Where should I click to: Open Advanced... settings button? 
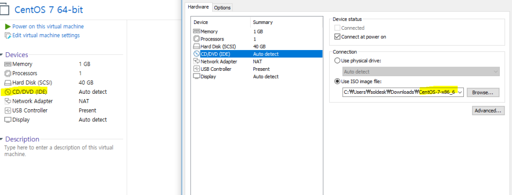[x=488, y=111]
